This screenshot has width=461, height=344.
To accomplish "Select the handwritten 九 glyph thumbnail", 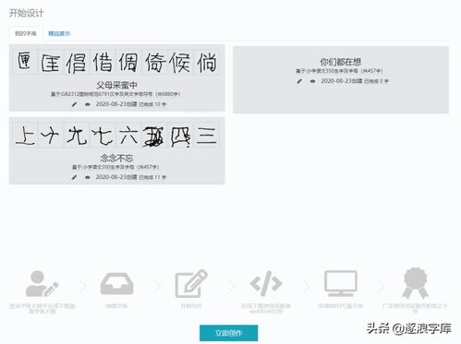I will click(77, 136).
